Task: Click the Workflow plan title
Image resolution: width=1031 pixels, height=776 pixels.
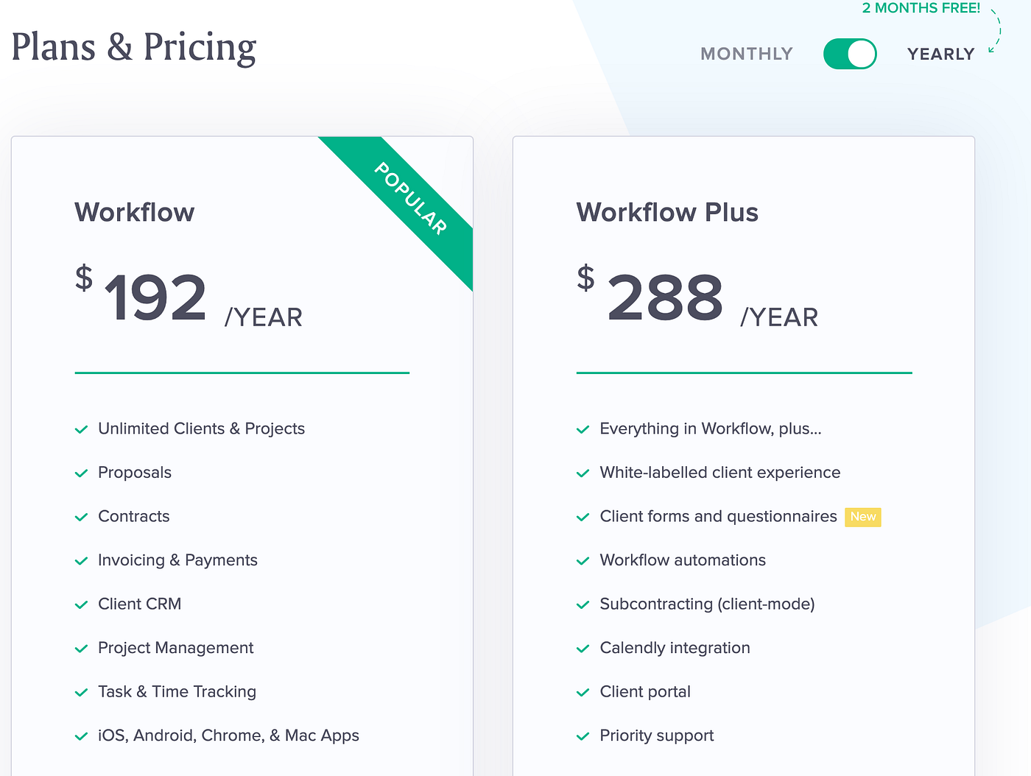Action: (135, 212)
